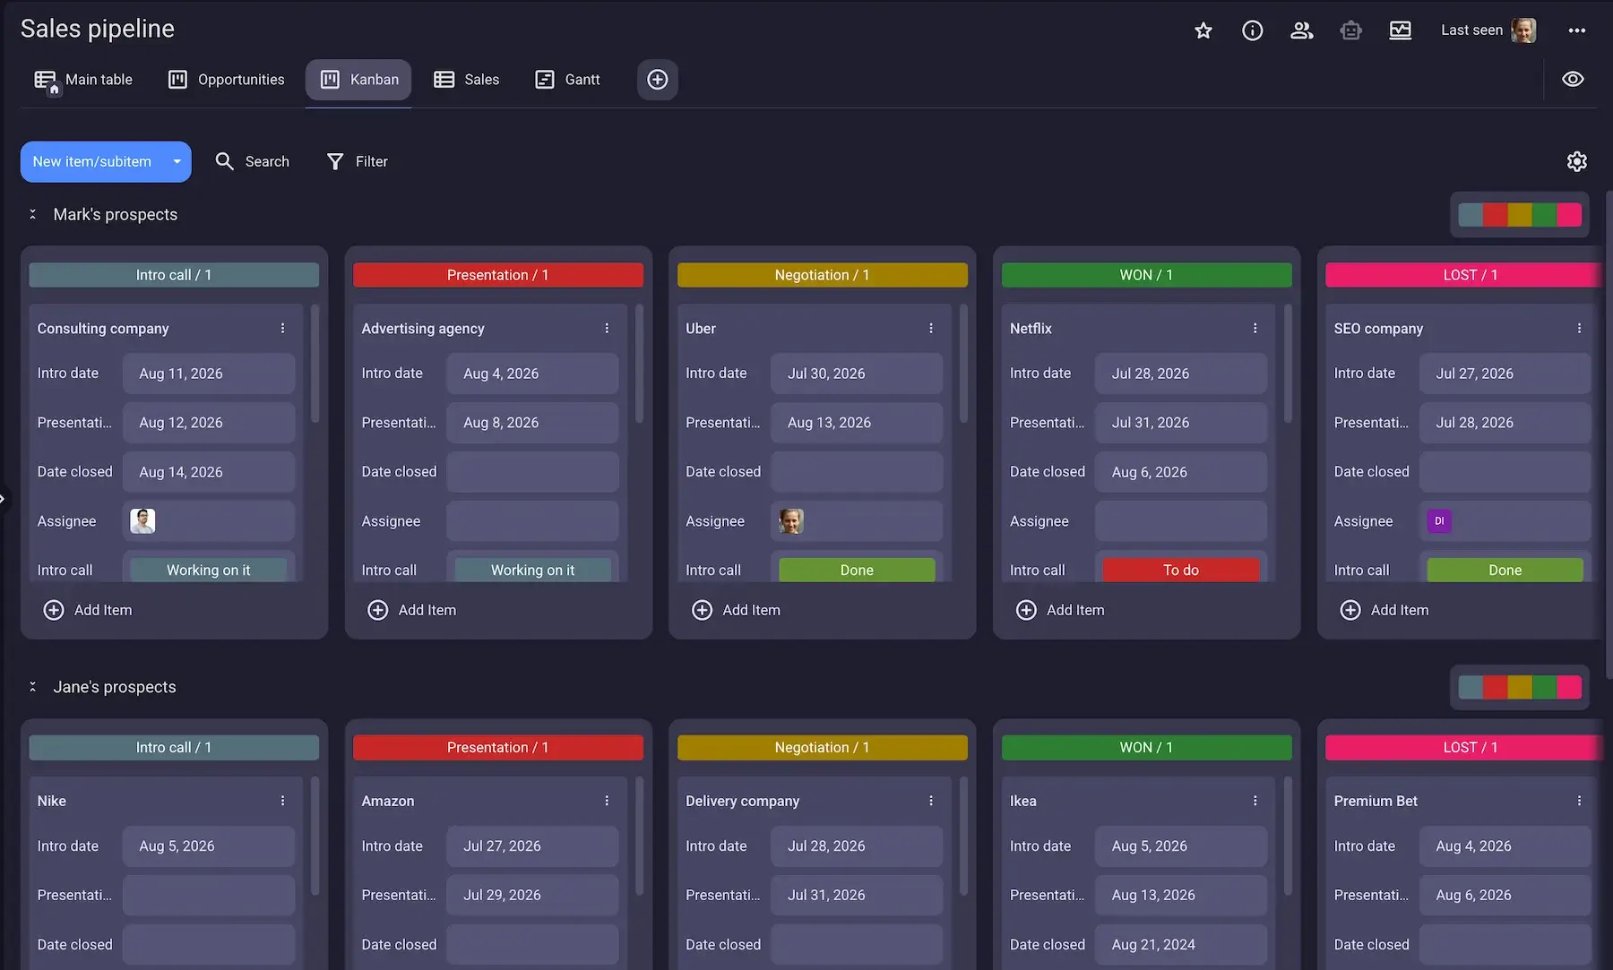1613x970 pixels.
Task: Add Item to Mark's Negotiation column
Action: [737, 610]
